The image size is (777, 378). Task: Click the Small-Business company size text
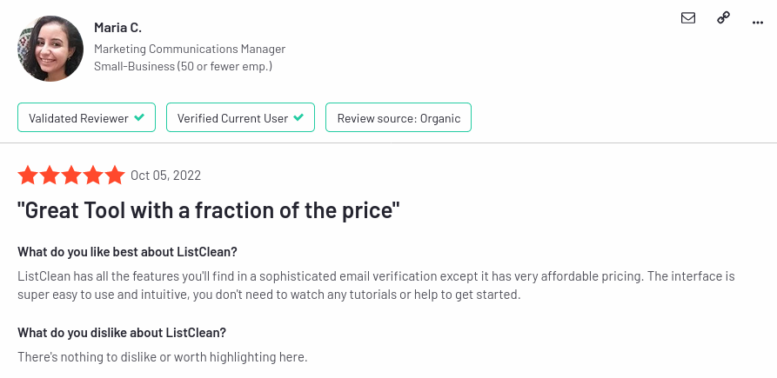183,66
